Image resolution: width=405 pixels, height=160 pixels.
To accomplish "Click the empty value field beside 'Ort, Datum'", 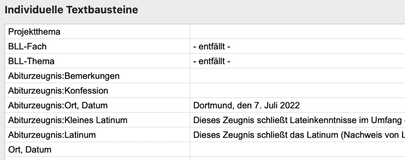I will 298,149.
